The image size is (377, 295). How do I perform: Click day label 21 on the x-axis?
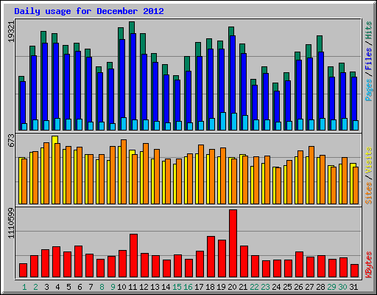243,287
